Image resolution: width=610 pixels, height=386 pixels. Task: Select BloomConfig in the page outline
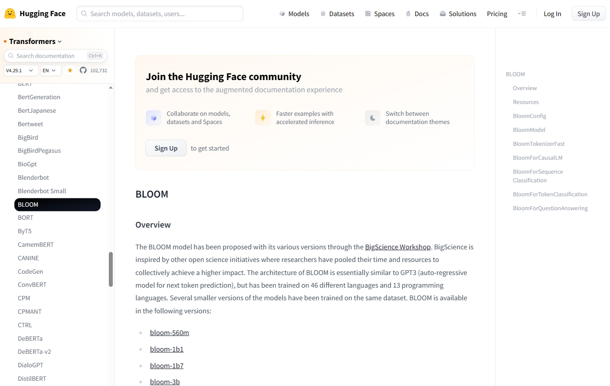529,116
